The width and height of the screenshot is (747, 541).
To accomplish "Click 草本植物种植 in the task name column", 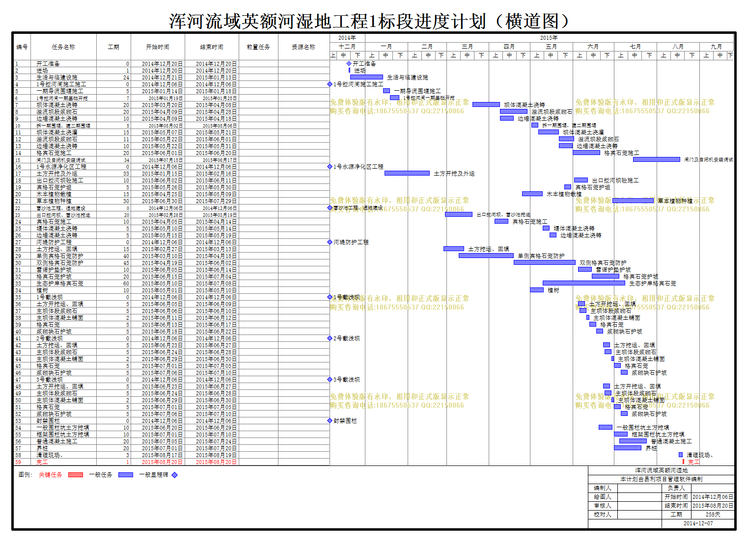I will (x=54, y=201).
